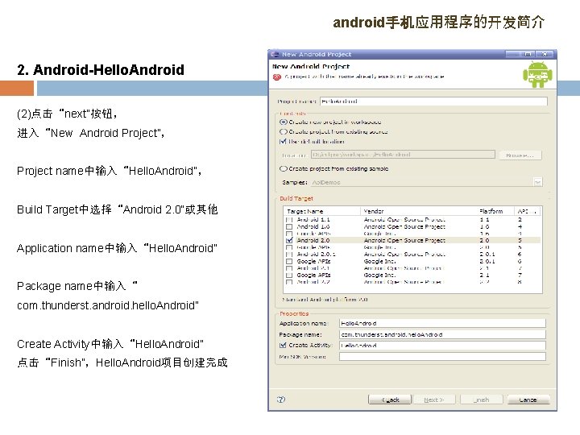Check the Android 2.2 build target checkbox
The width and height of the screenshot is (580, 435).
[x=289, y=282]
